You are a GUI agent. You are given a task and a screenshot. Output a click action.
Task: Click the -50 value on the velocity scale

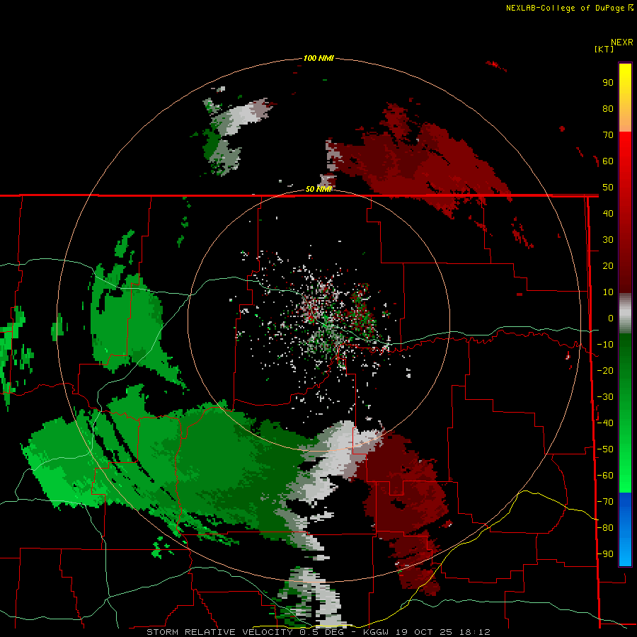(x=605, y=449)
